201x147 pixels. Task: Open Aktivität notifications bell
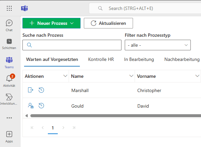point(9,79)
